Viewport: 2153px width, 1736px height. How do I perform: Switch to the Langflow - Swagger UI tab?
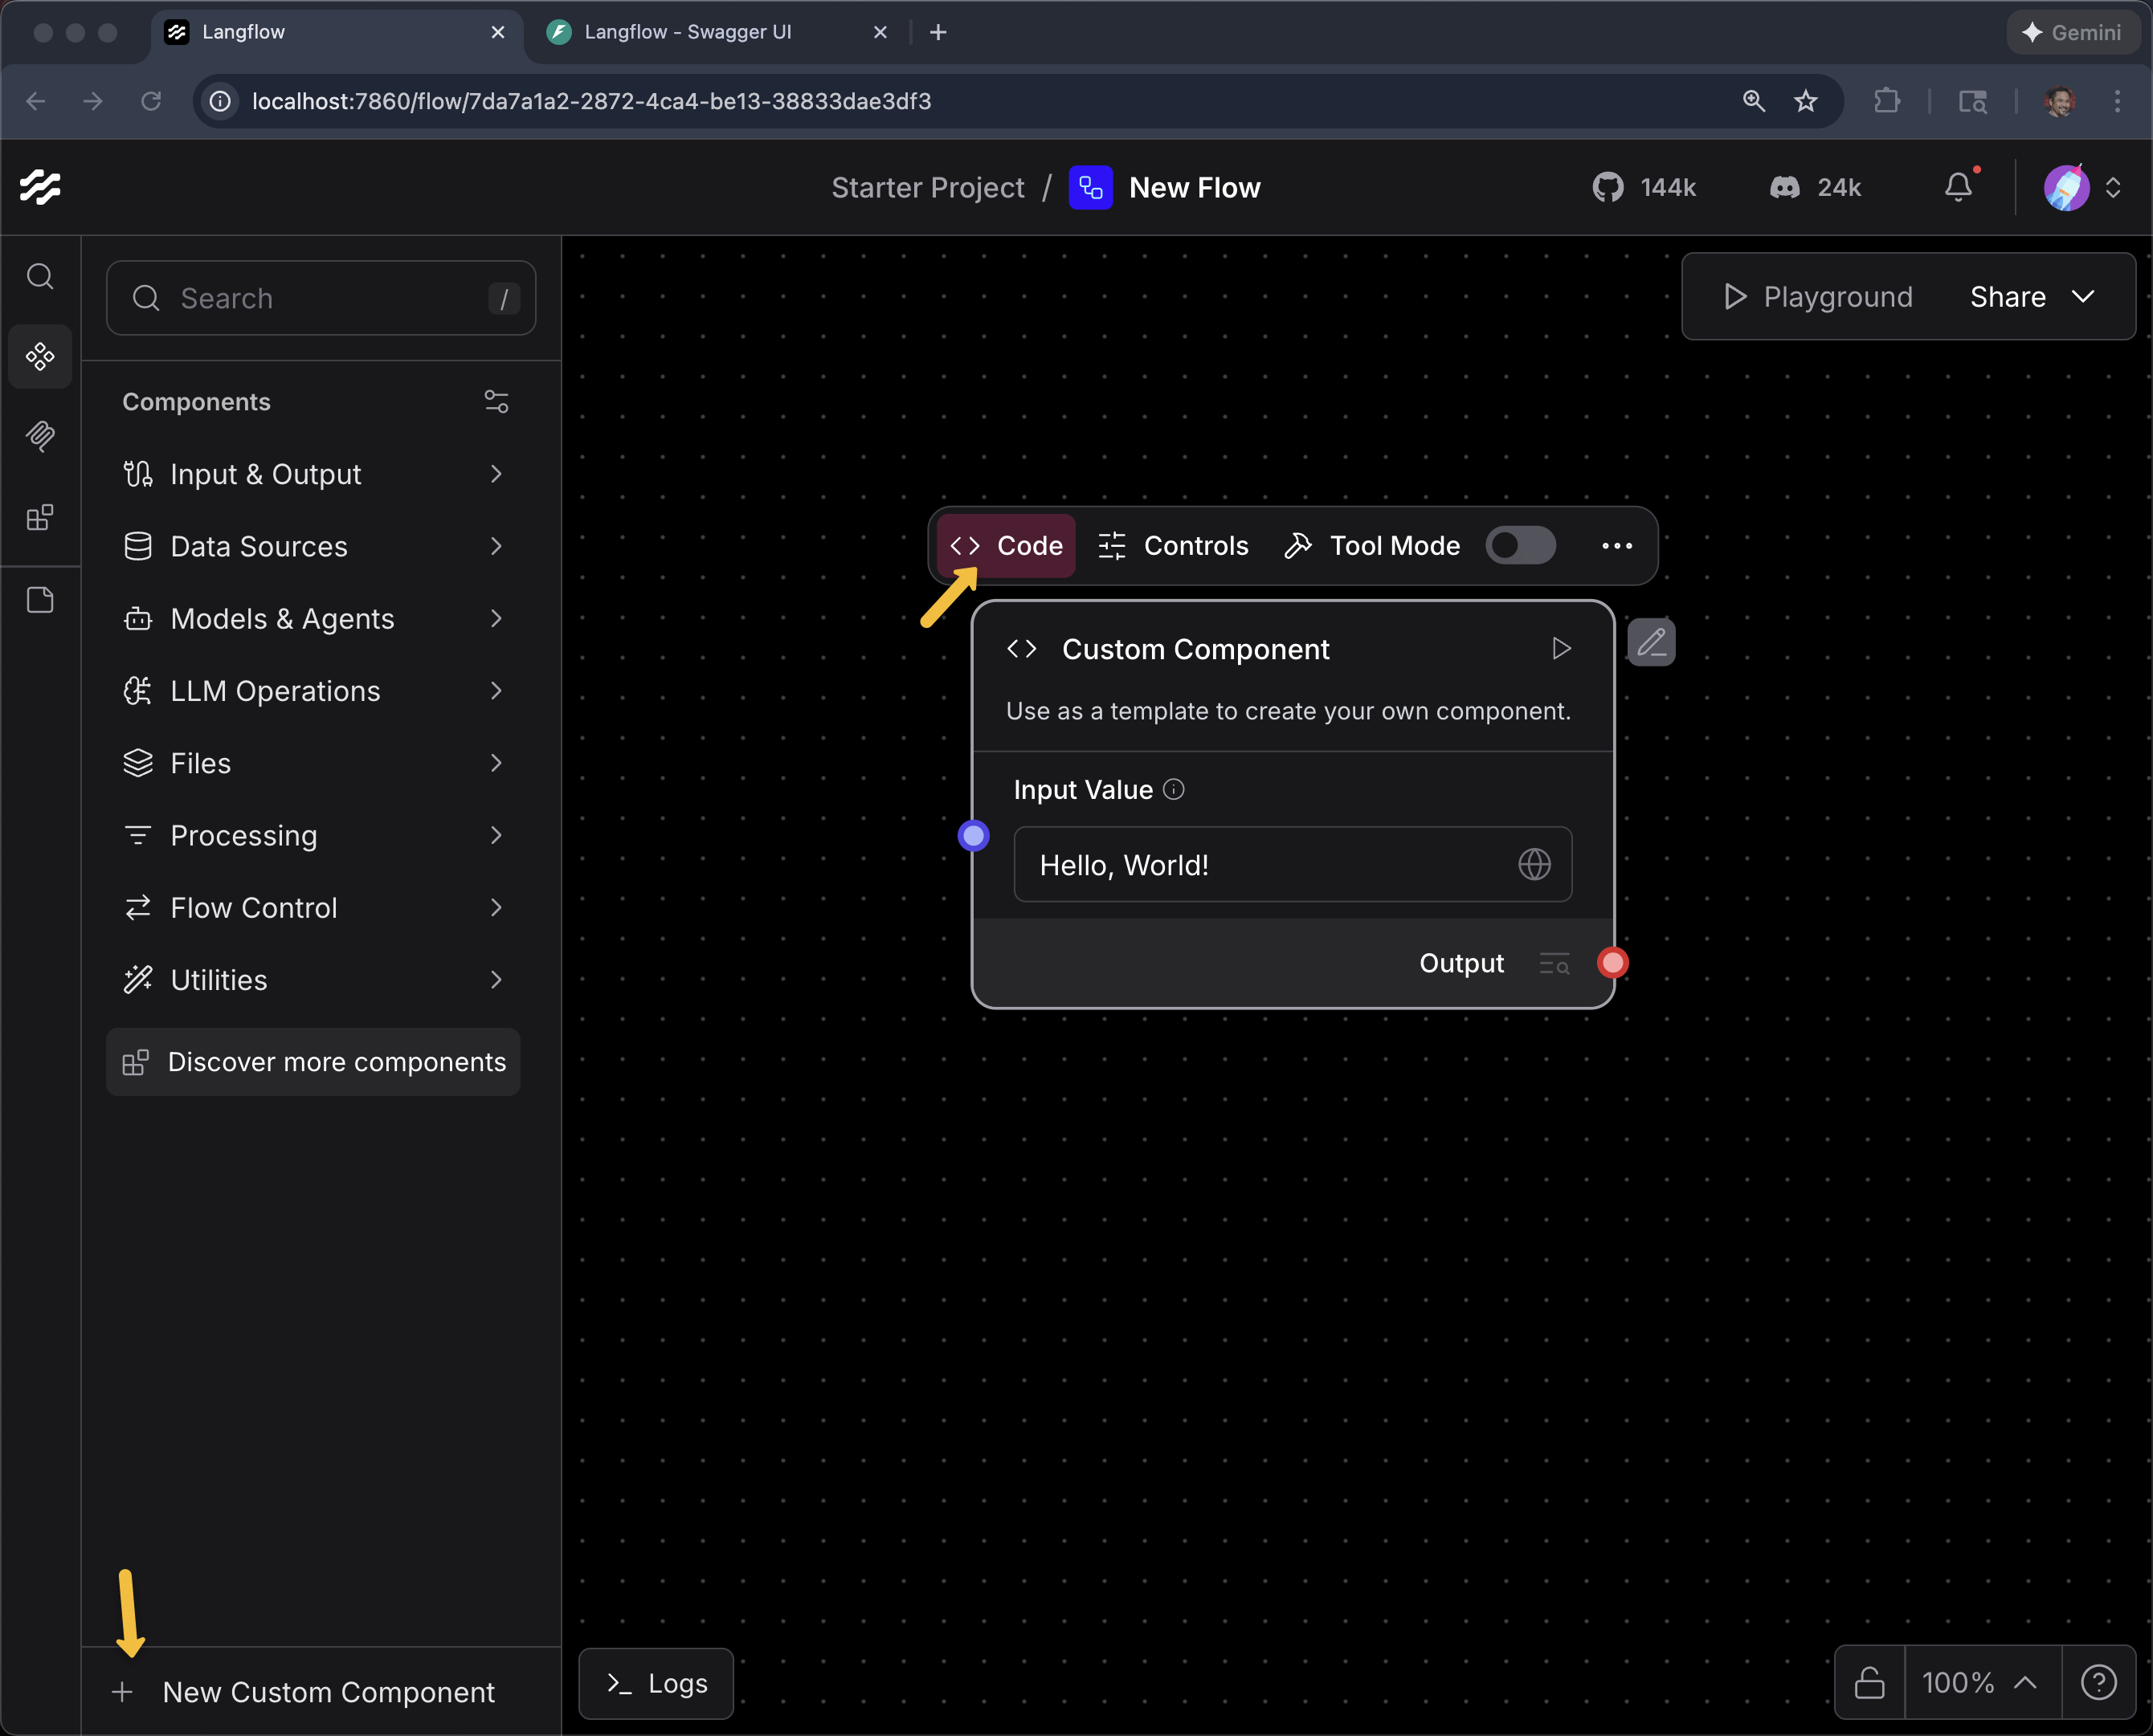click(x=685, y=31)
